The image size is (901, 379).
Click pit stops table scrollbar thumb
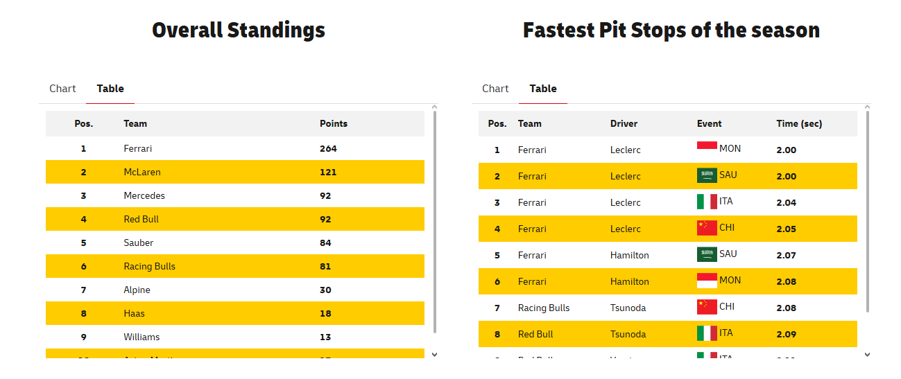click(x=868, y=211)
